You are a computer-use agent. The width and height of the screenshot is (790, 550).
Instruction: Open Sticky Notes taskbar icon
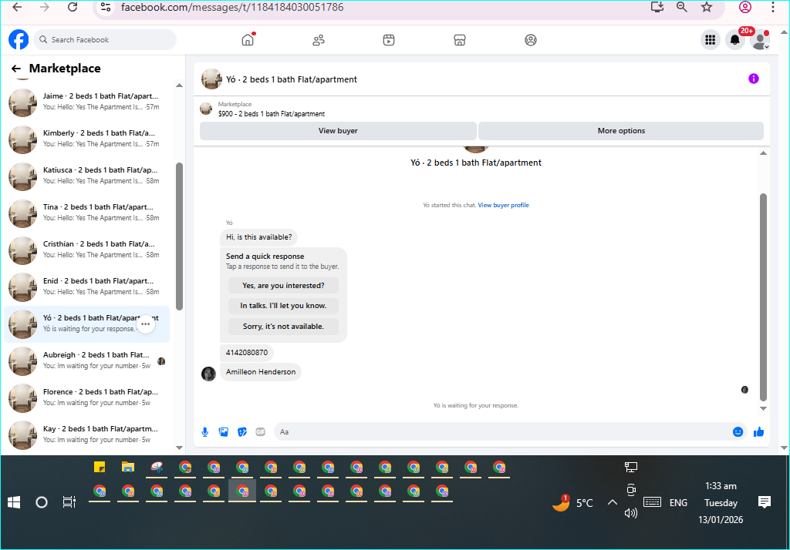point(100,468)
